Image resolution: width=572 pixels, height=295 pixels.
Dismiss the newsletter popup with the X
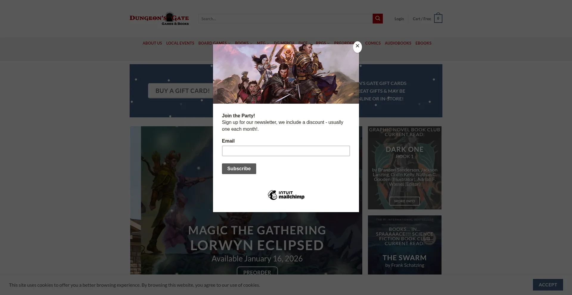click(357, 47)
